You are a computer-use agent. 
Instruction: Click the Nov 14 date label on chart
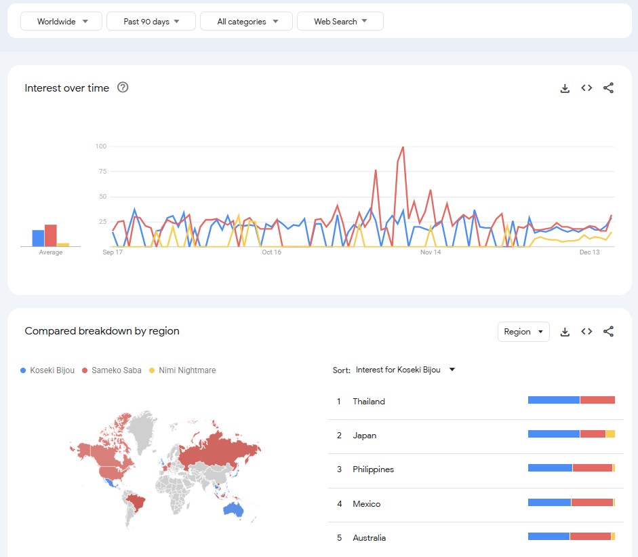[431, 252]
